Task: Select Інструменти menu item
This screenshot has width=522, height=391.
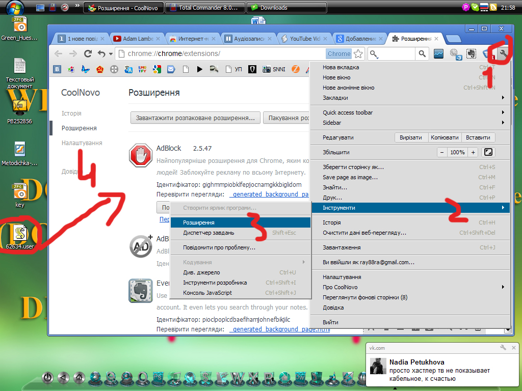Action: tap(410, 208)
